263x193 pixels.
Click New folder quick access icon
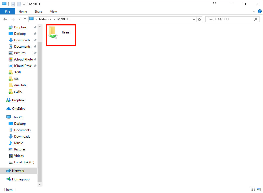pyautogui.click(x=19, y=4)
